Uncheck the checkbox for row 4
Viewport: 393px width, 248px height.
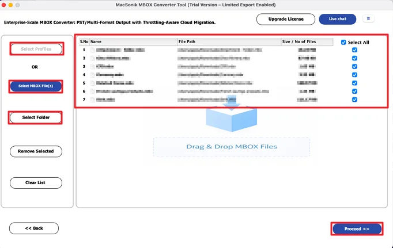354,75
